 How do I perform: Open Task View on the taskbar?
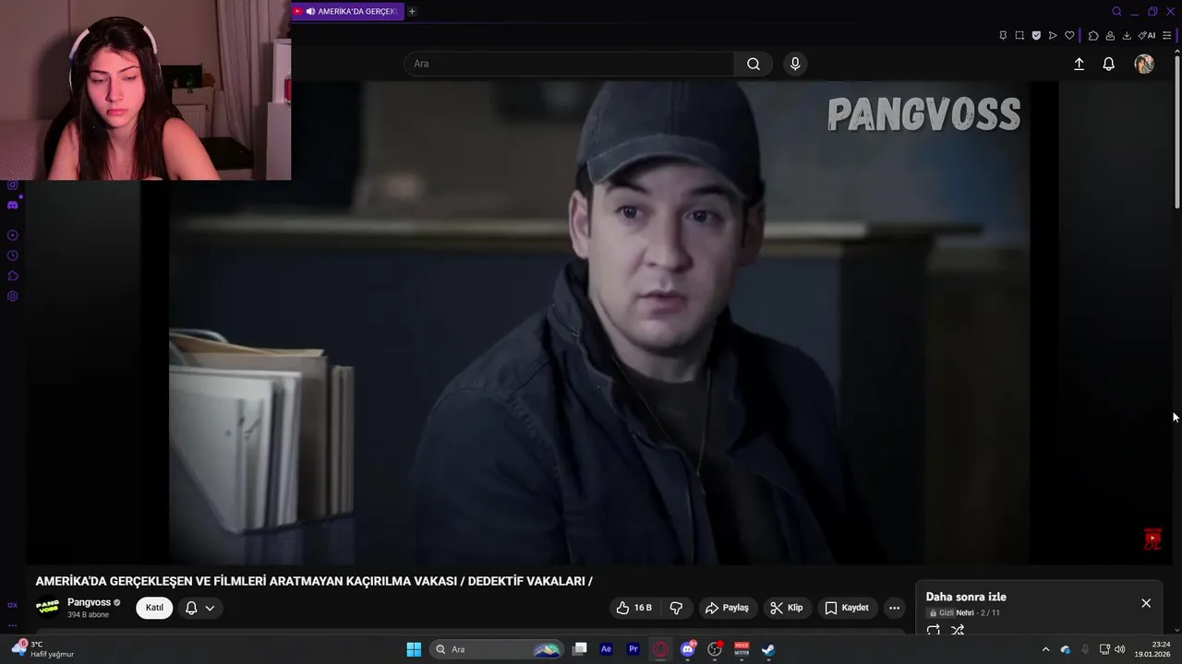(x=579, y=649)
